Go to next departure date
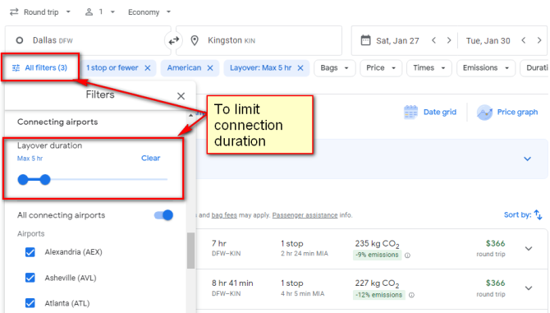This screenshot has width=550, height=313. pos(449,40)
